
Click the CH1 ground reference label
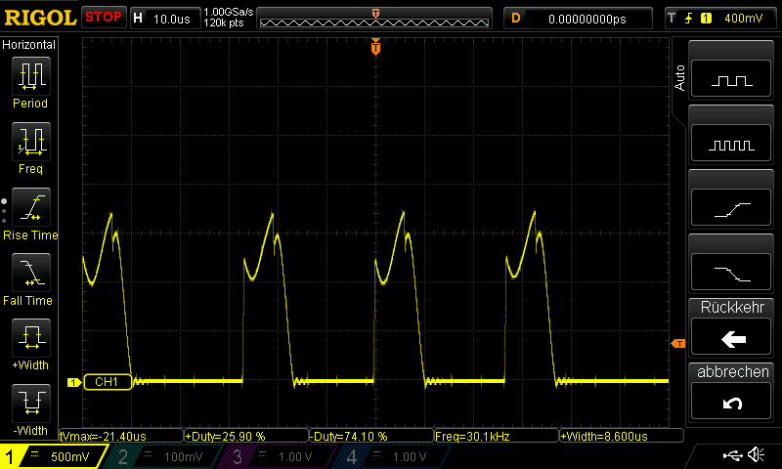tap(108, 382)
